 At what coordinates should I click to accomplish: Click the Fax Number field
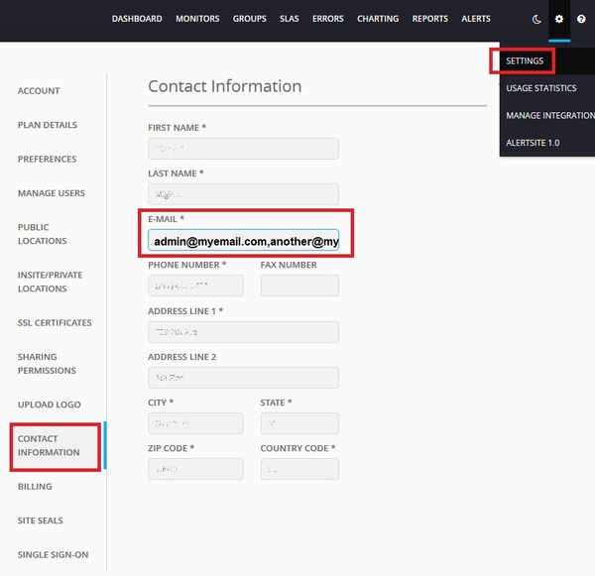pyautogui.click(x=299, y=286)
